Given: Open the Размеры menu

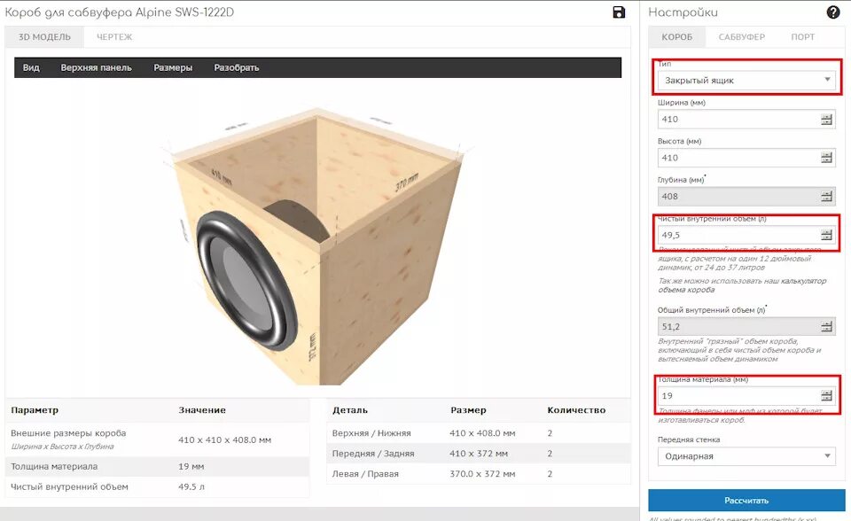Looking at the screenshot, I should tap(173, 68).
